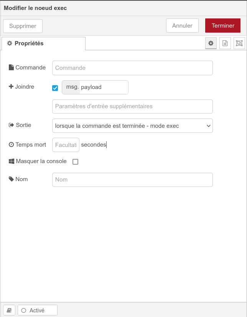This screenshot has width=247, height=317.
Task: Open node appearance settings icon
Action: click(239, 43)
